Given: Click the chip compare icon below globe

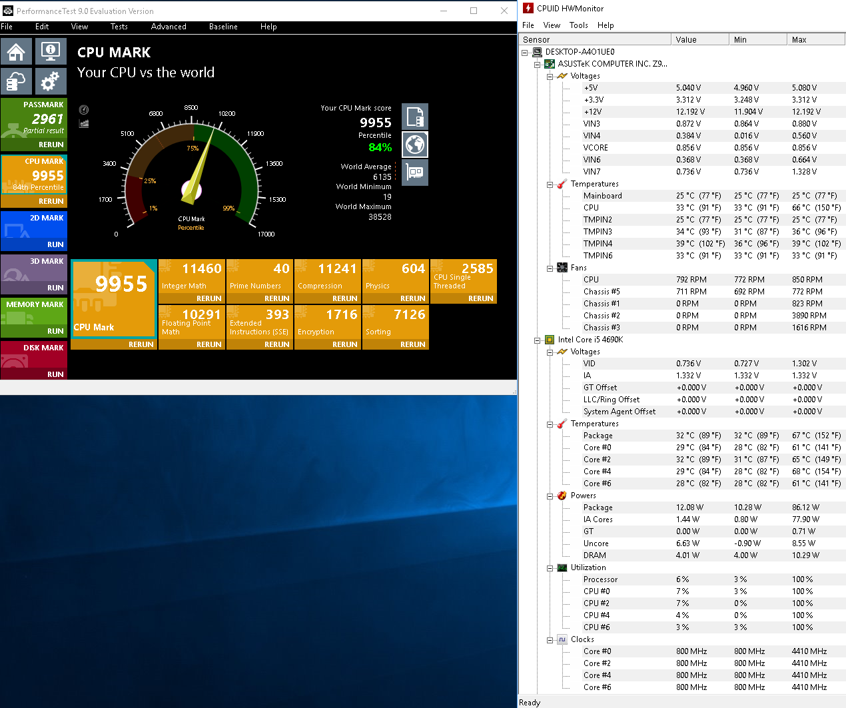Looking at the screenshot, I should pyautogui.click(x=415, y=173).
